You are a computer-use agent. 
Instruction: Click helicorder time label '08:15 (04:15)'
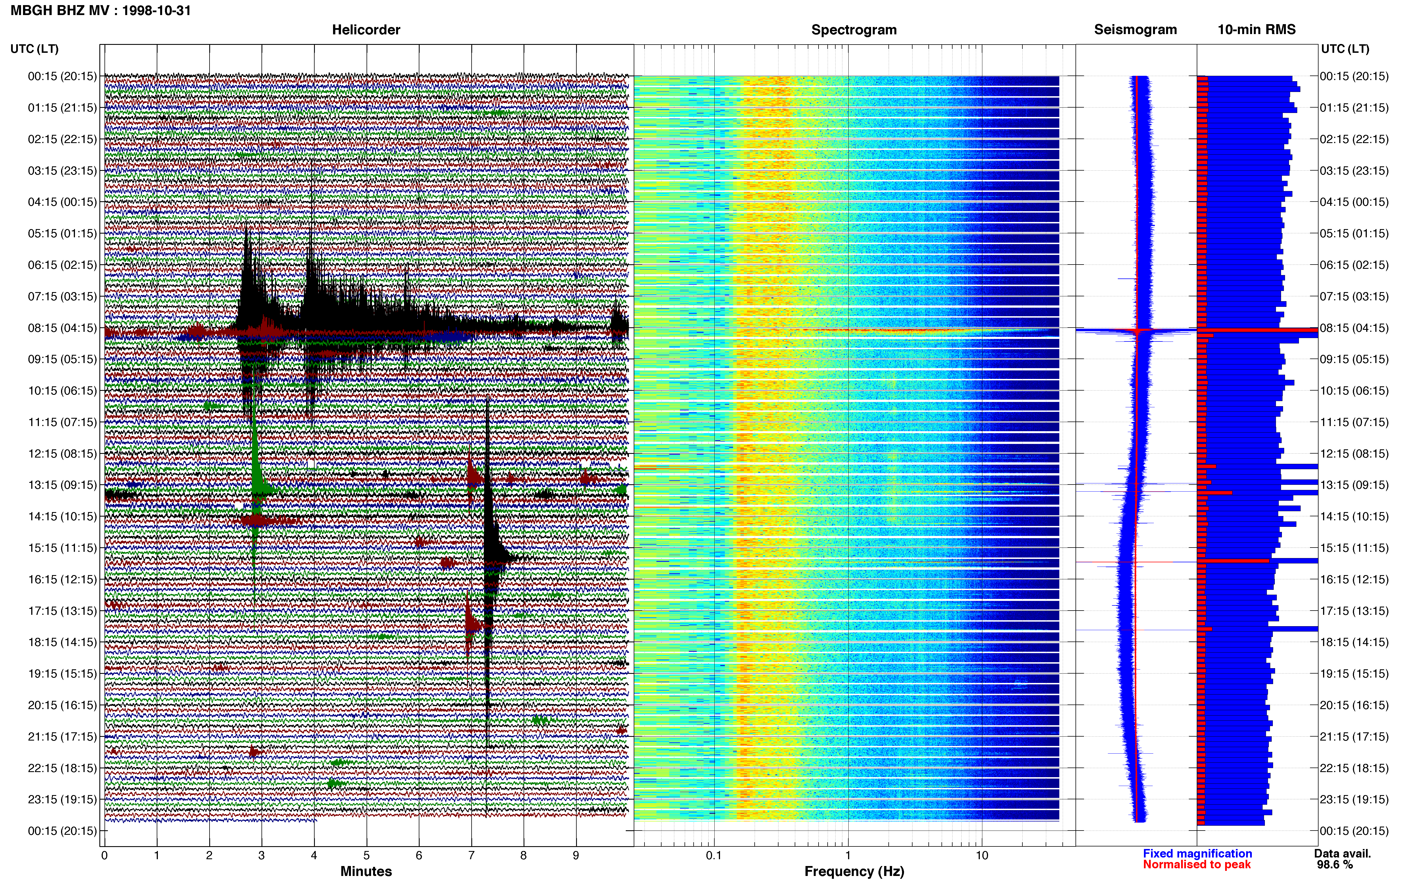(62, 328)
